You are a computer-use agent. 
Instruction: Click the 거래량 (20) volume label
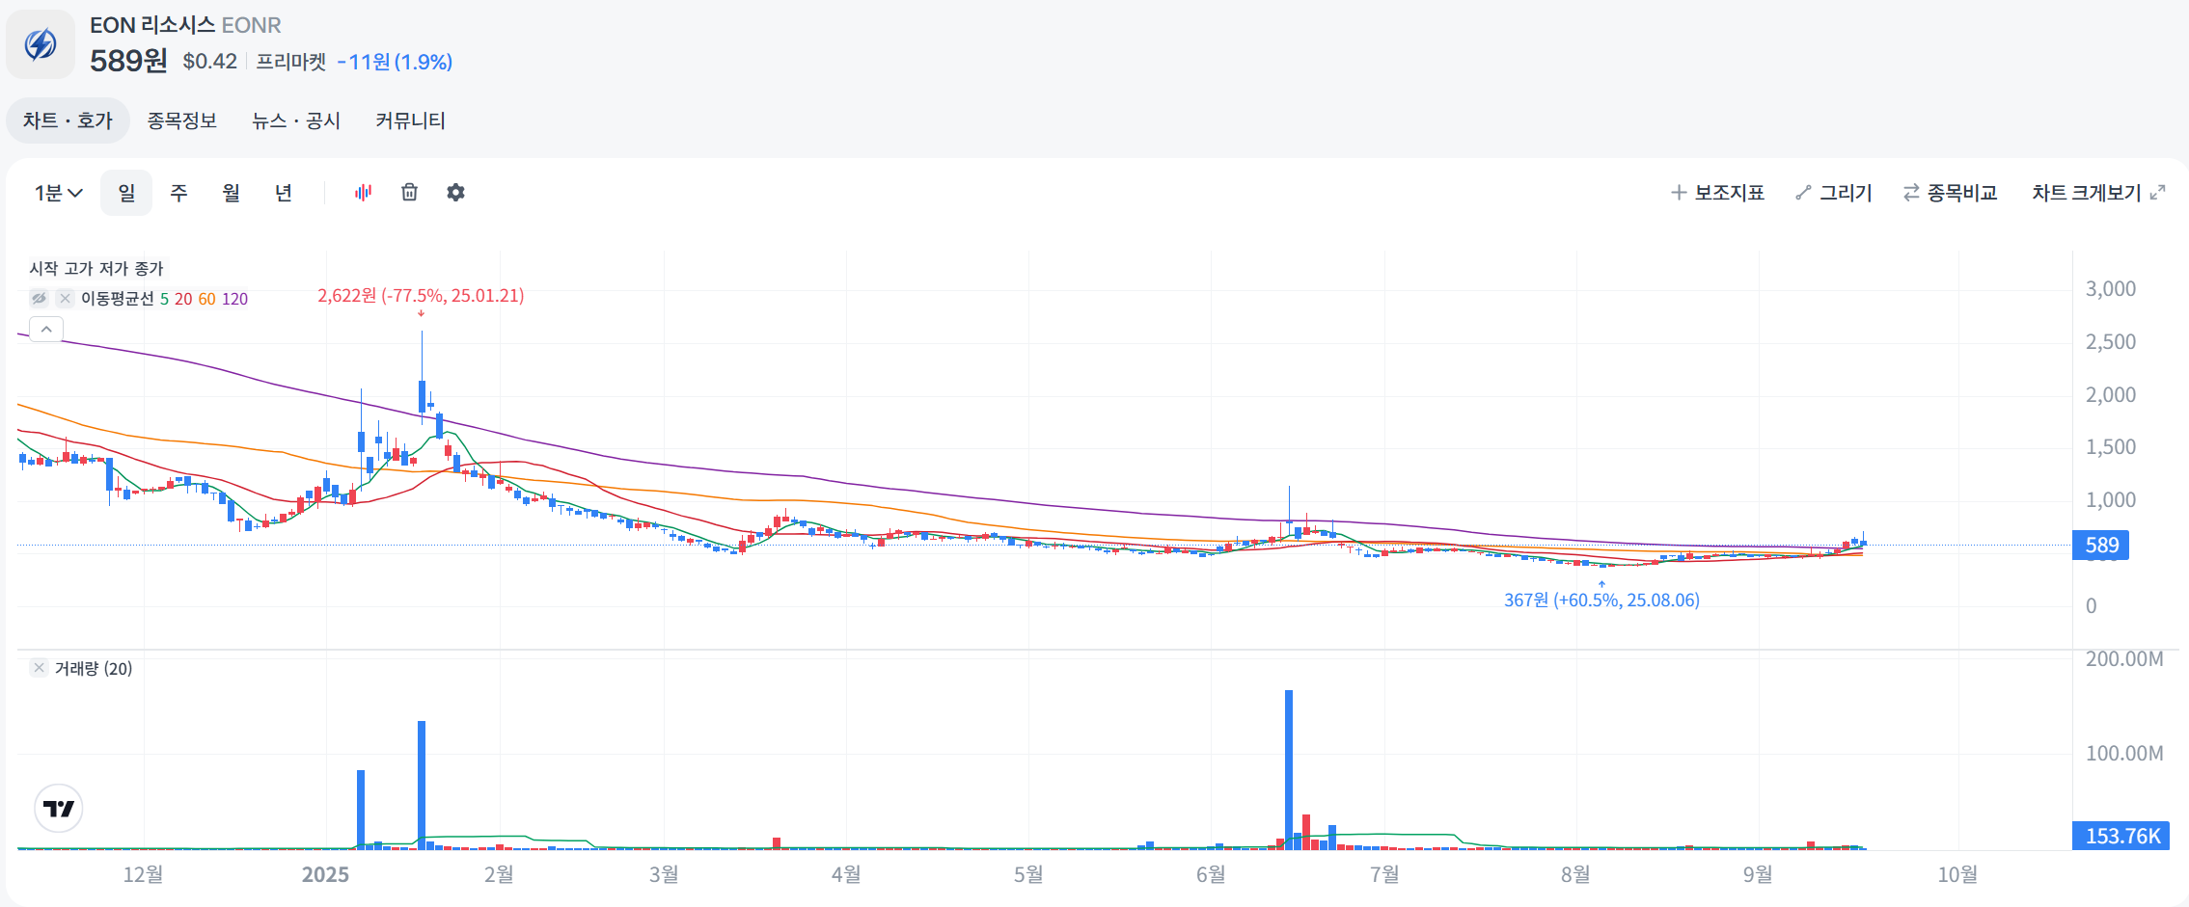(94, 668)
